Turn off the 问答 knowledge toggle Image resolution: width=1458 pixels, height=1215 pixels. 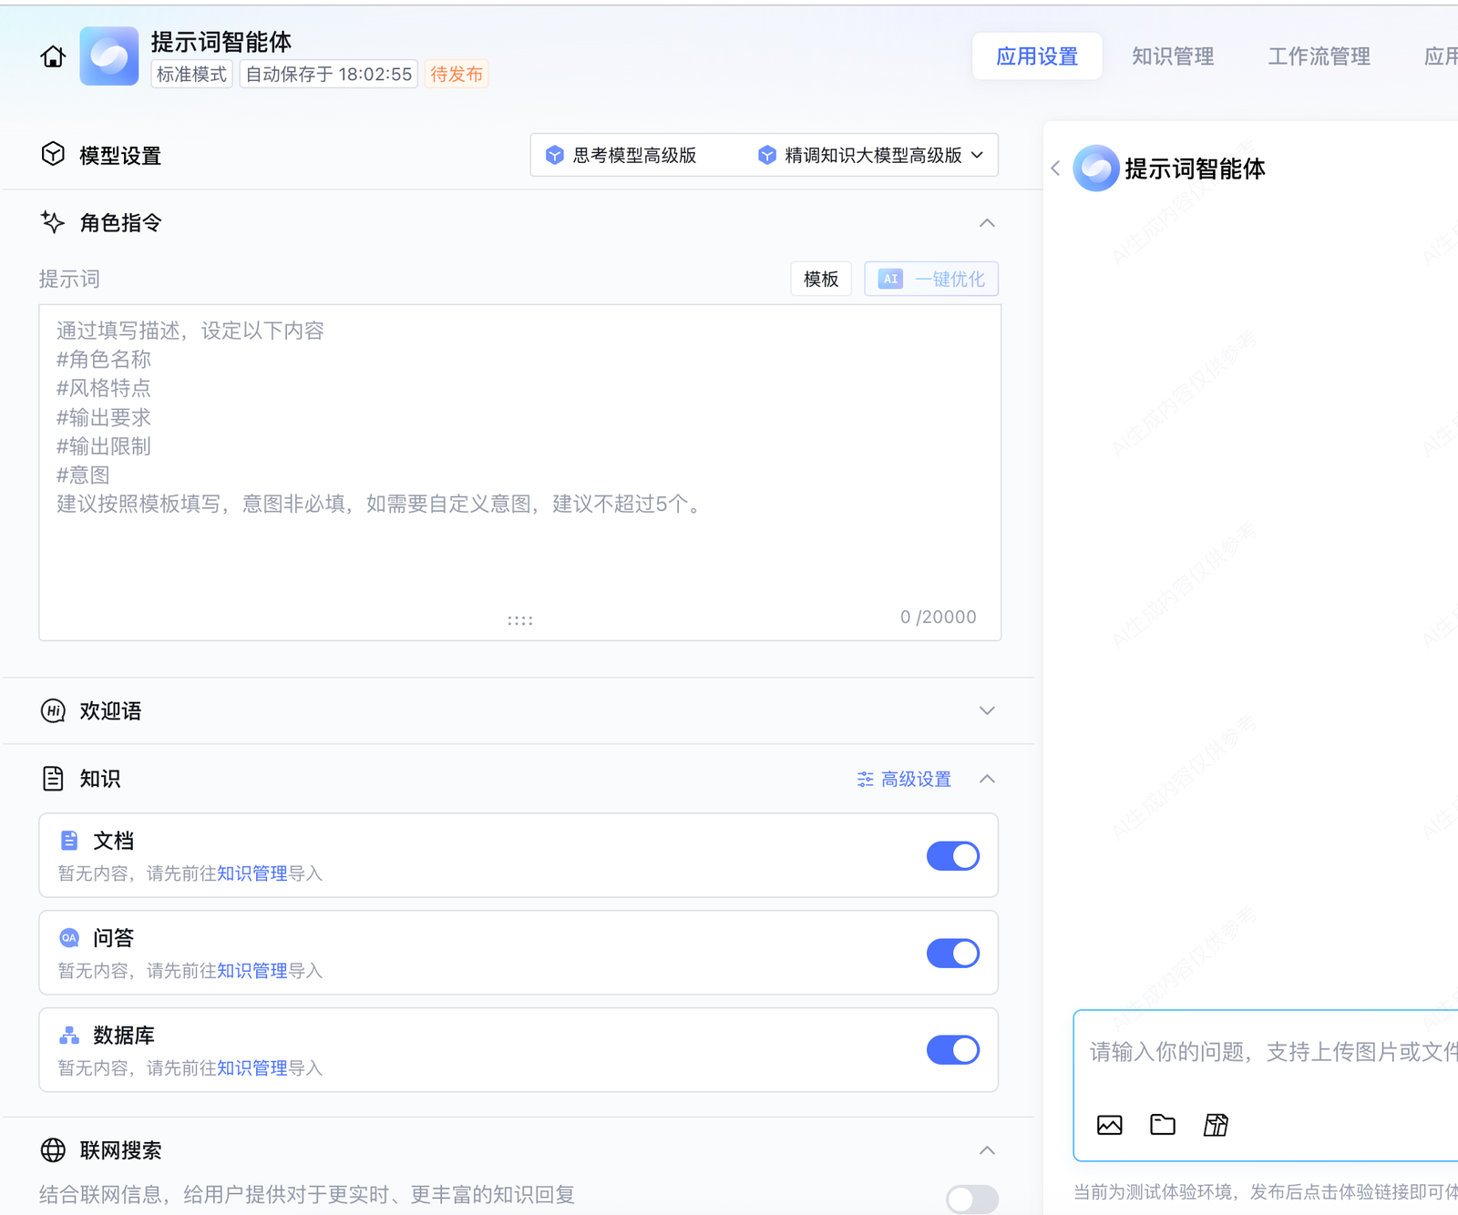click(952, 954)
